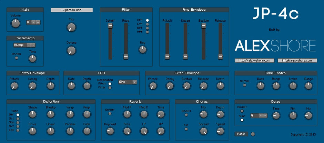Select the Sat distortion type

point(18,119)
